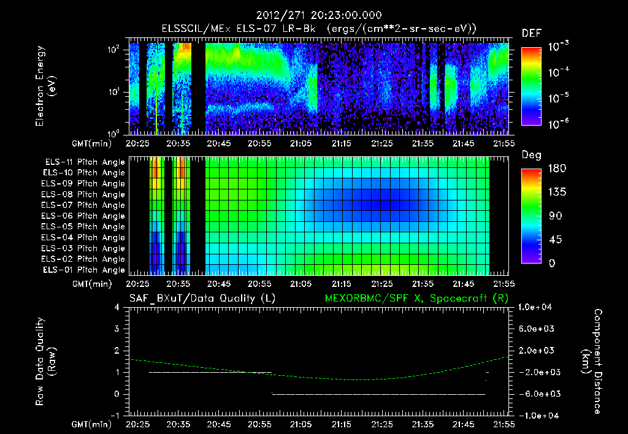This screenshot has width=628, height=434.
Task: Click 20:45 tick under the energy spectrogram
Action: [219, 143]
